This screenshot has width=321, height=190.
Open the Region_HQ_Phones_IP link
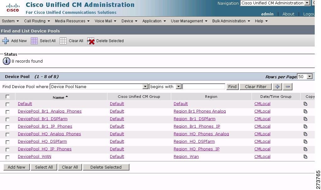197,149
